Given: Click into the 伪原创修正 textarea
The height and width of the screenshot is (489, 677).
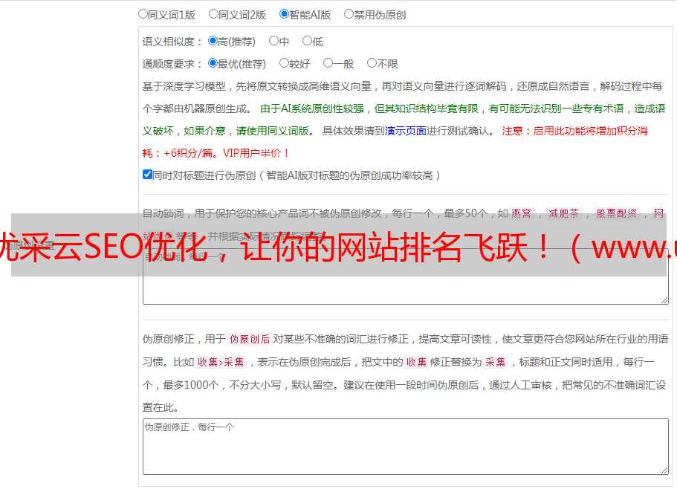Looking at the screenshot, I should click(406, 447).
